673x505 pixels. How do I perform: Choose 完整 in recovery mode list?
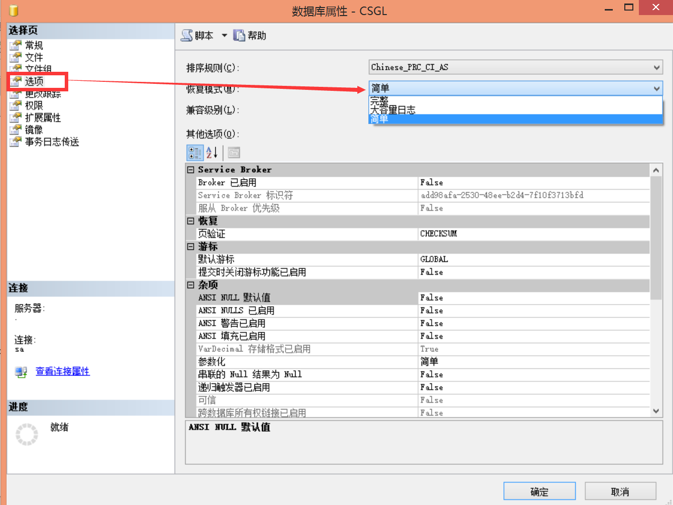(x=379, y=101)
